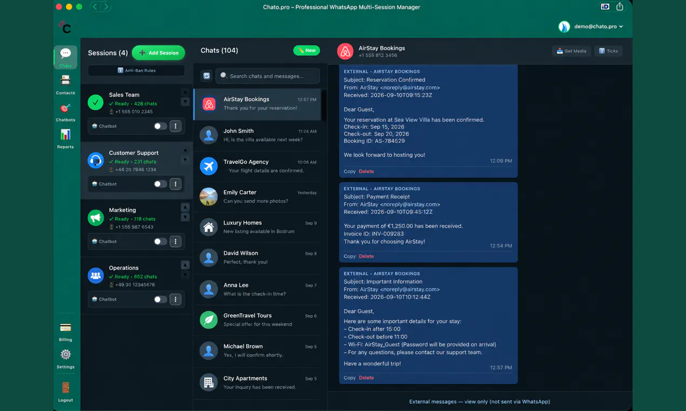Select the Sales Team session name
The image size is (686, 411).
[x=124, y=95]
